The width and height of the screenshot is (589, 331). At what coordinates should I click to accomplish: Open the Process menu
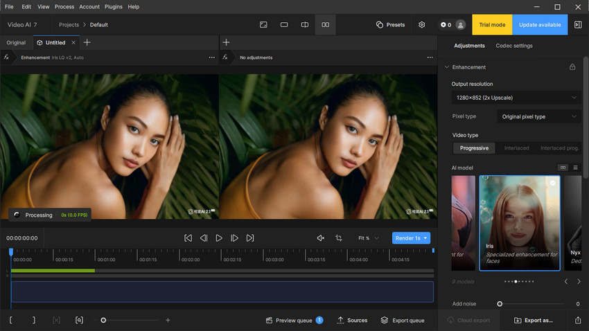pos(64,7)
